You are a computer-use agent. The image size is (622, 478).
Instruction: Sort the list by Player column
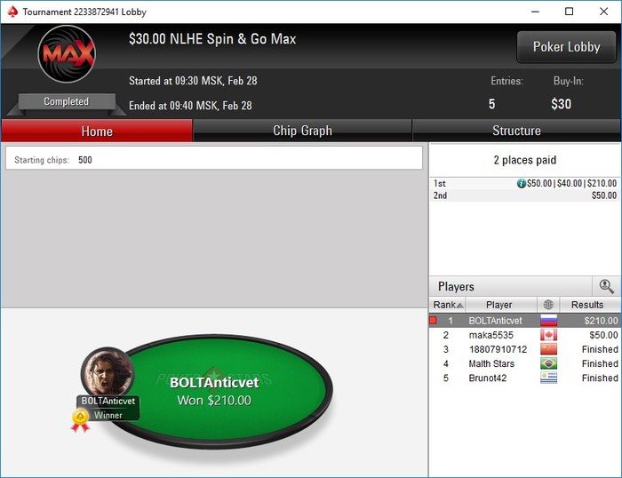(x=501, y=305)
